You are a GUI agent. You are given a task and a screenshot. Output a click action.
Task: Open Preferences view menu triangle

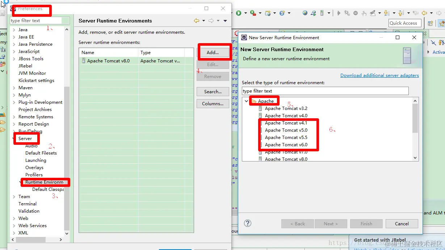tap(225, 21)
